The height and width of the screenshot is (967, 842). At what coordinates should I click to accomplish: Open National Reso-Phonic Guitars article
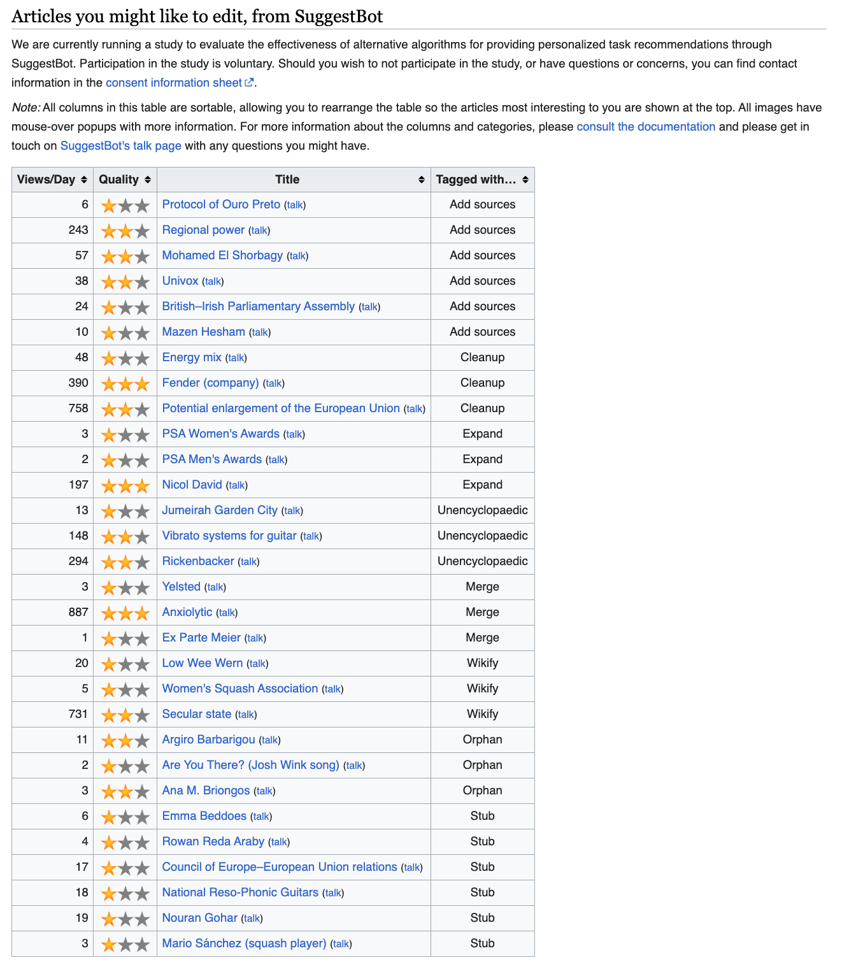point(240,892)
